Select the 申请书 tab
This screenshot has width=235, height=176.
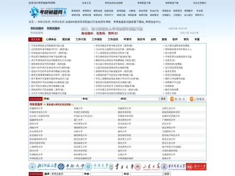127,39
